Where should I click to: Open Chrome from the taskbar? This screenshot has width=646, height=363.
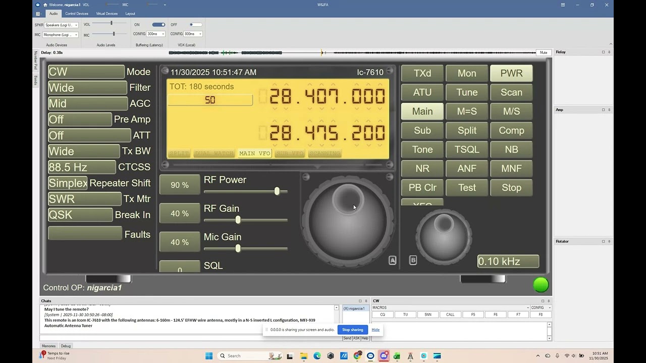click(357, 356)
